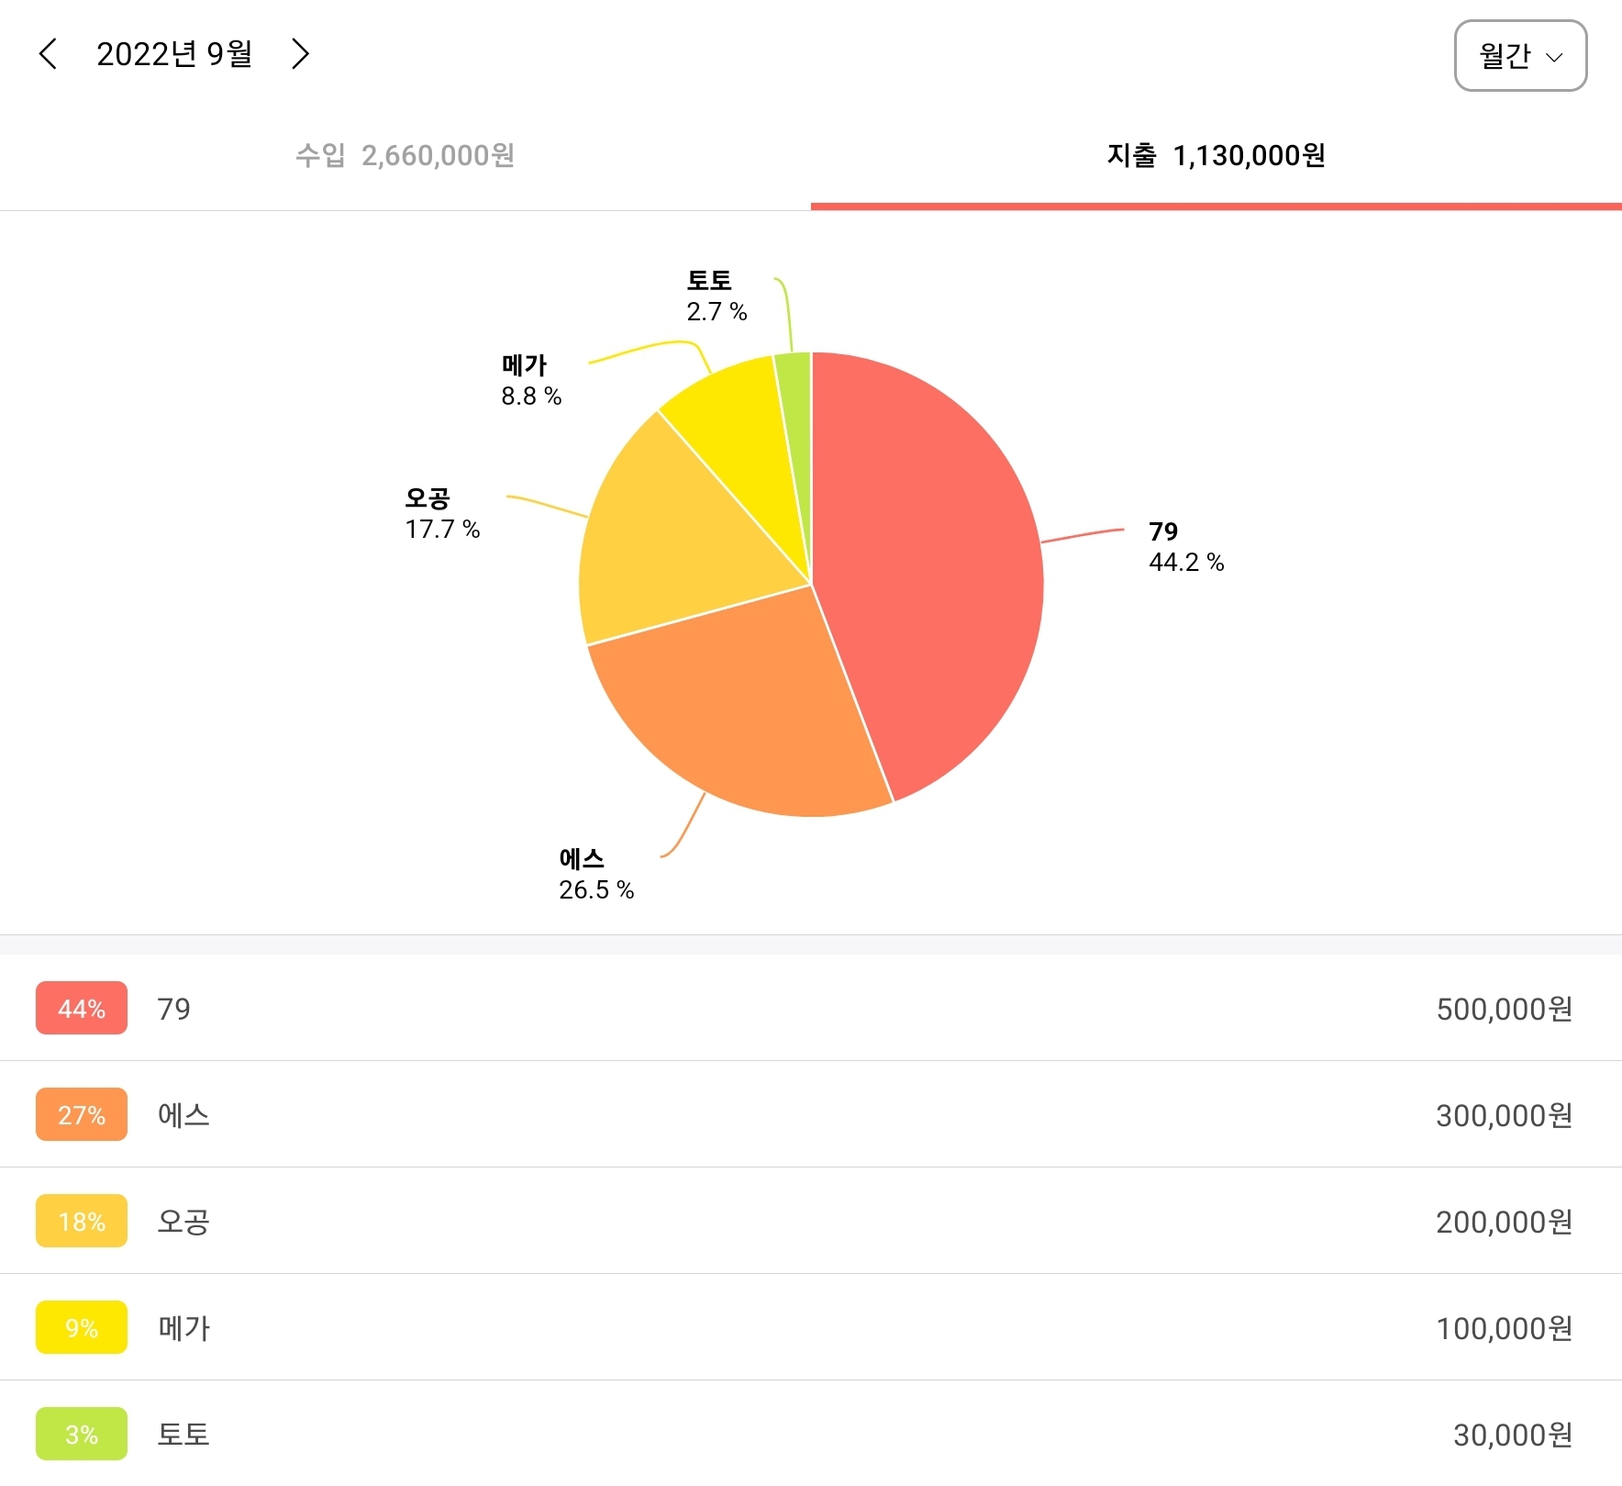Go to previous month with left arrow
The height and width of the screenshot is (1486, 1622).
pyautogui.click(x=49, y=54)
